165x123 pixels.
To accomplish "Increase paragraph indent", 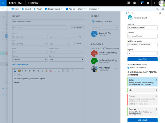I will (67, 71).
